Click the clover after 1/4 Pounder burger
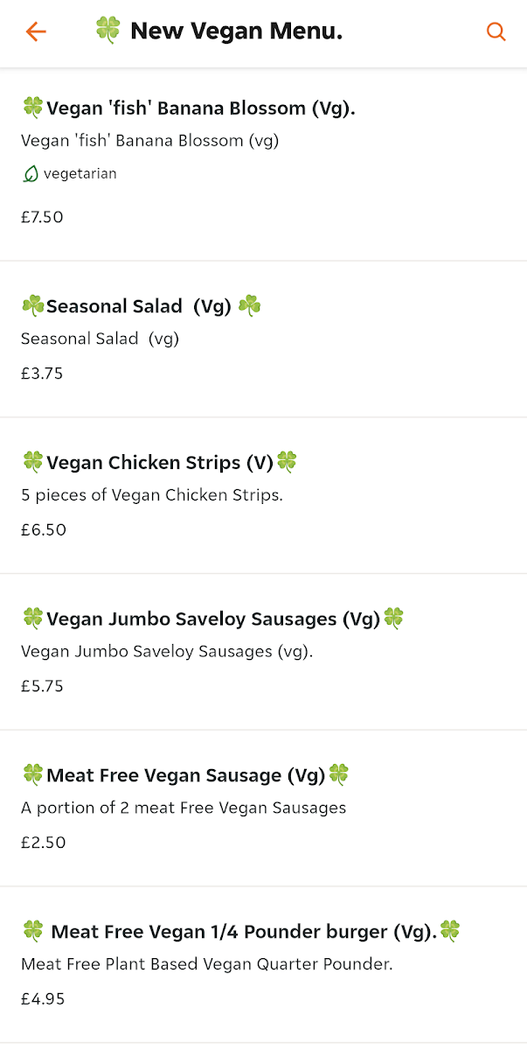This screenshot has height=1050, width=527. (x=450, y=930)
